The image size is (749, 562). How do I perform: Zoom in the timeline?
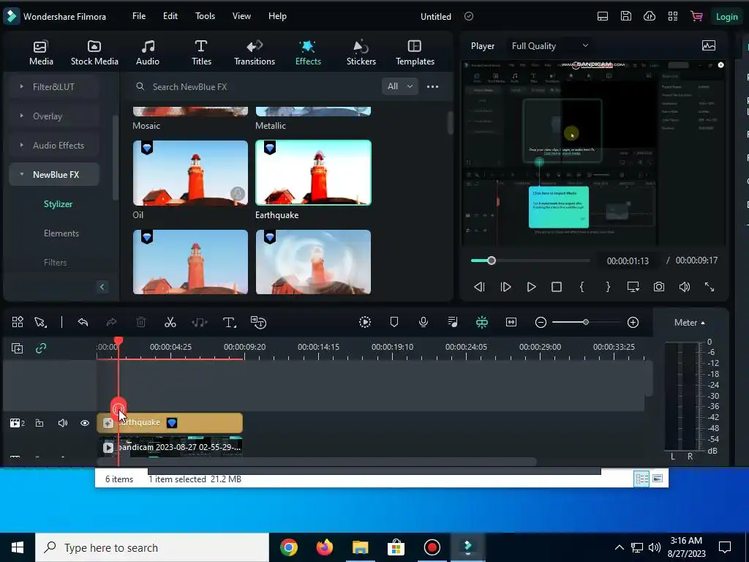[x=633, y=323]
